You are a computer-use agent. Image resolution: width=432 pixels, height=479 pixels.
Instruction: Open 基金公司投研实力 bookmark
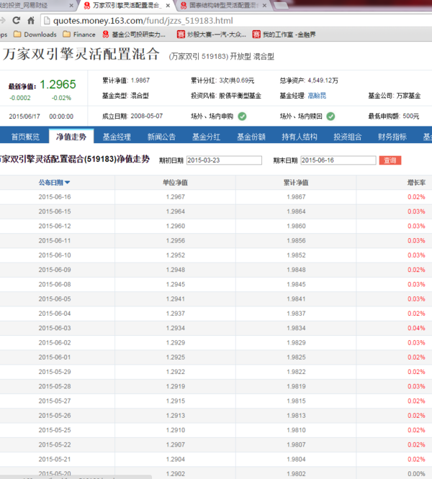[x=138, y=34]
